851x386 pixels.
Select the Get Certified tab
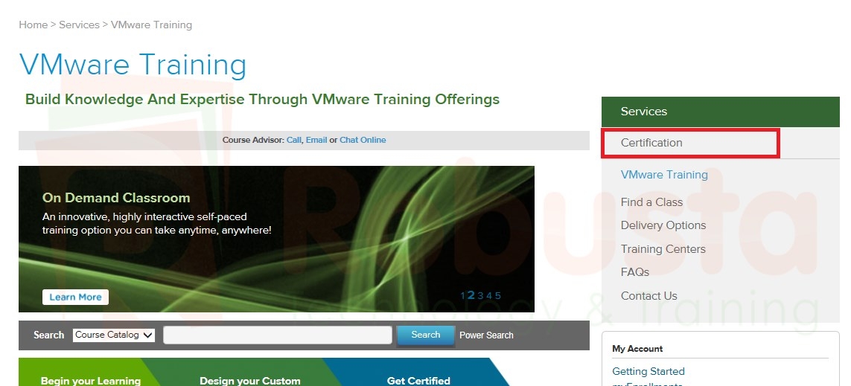coord(415,372)
